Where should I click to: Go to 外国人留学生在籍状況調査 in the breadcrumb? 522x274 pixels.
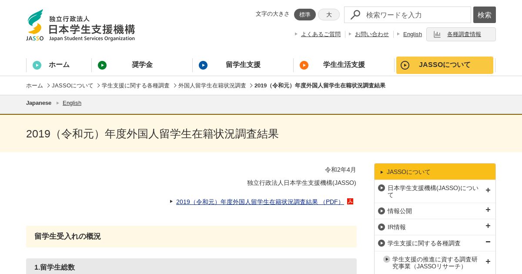(x=212, y=86)
